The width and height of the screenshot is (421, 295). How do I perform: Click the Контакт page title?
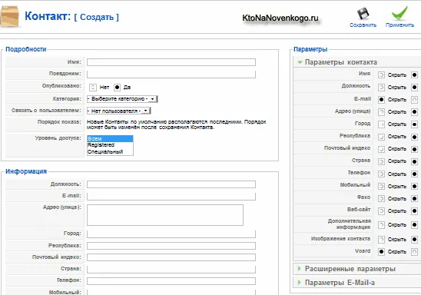click(48, 16)
